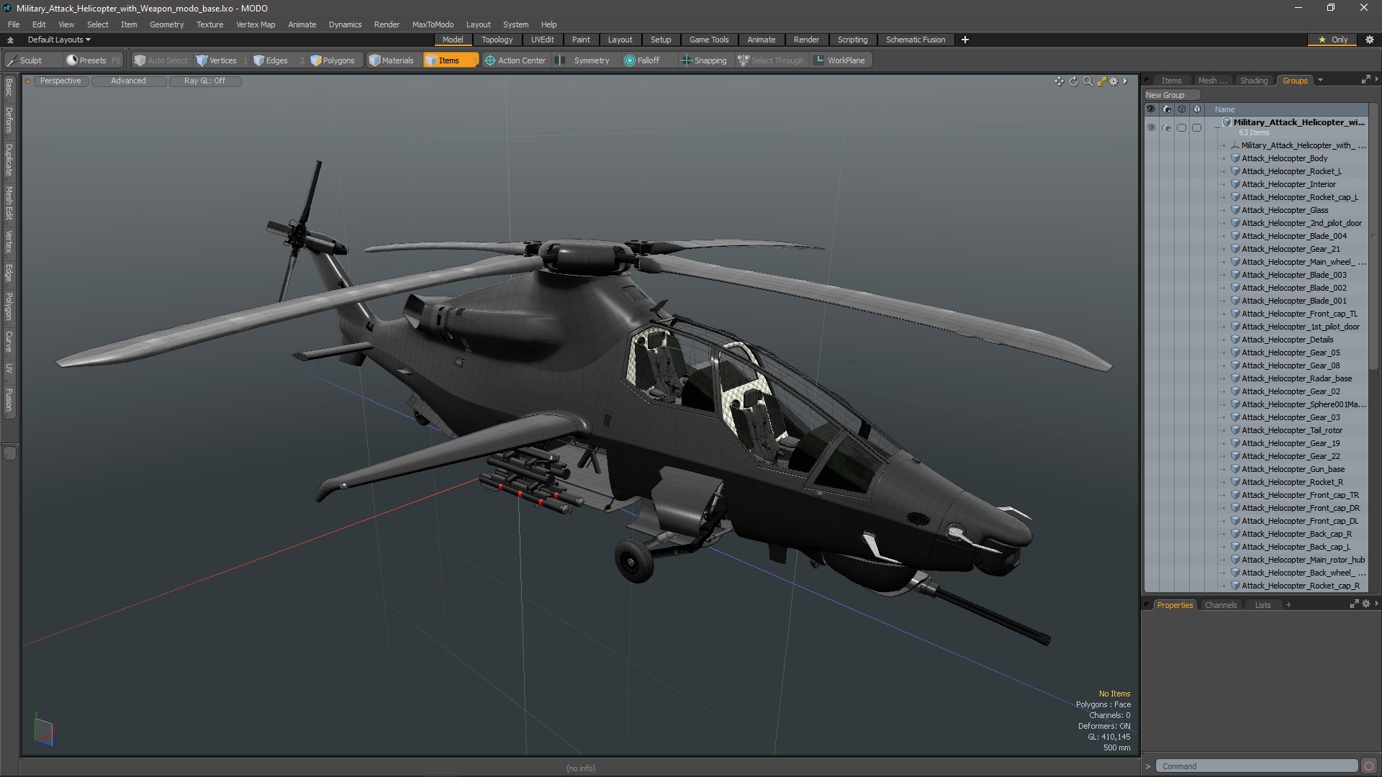This screenshot has height=777, width=1382.
Task: Open the Action Center options
Action: 515,60
